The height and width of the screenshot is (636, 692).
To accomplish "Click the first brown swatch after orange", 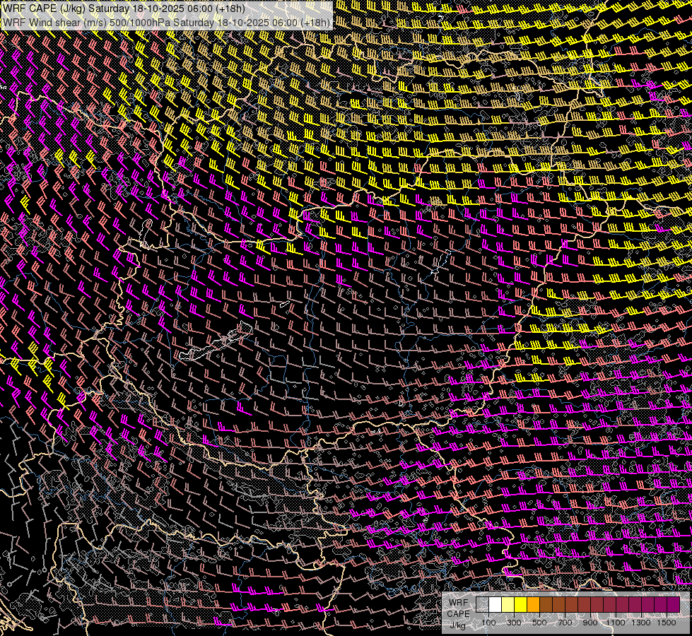I will tap(546, 605).
